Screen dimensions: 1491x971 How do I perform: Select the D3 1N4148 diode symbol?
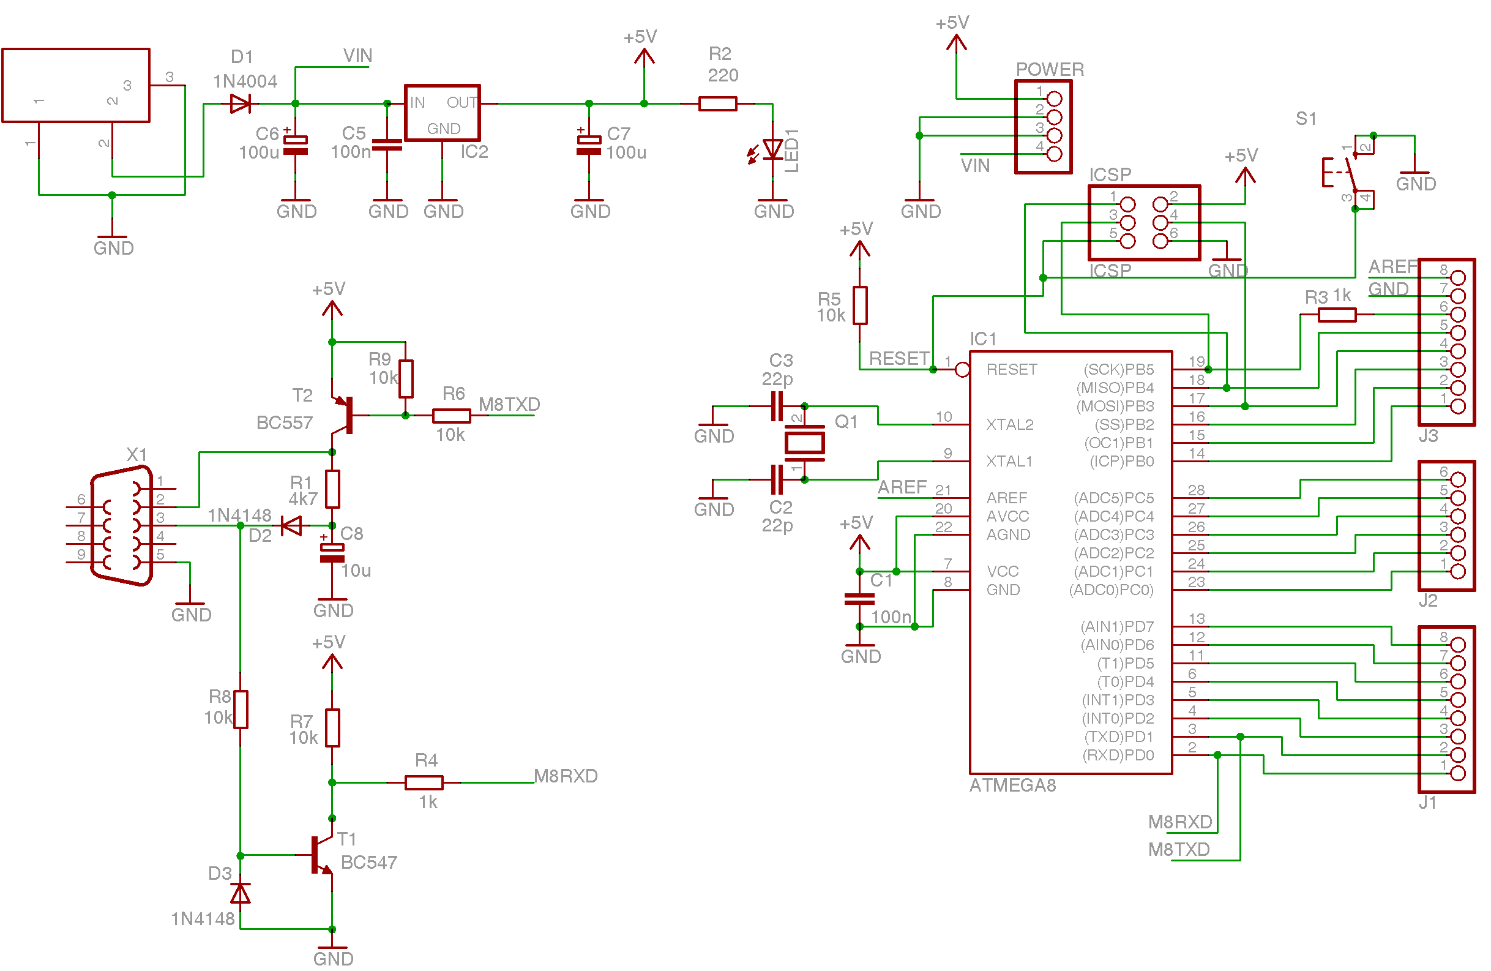click(x=241, y=893)
